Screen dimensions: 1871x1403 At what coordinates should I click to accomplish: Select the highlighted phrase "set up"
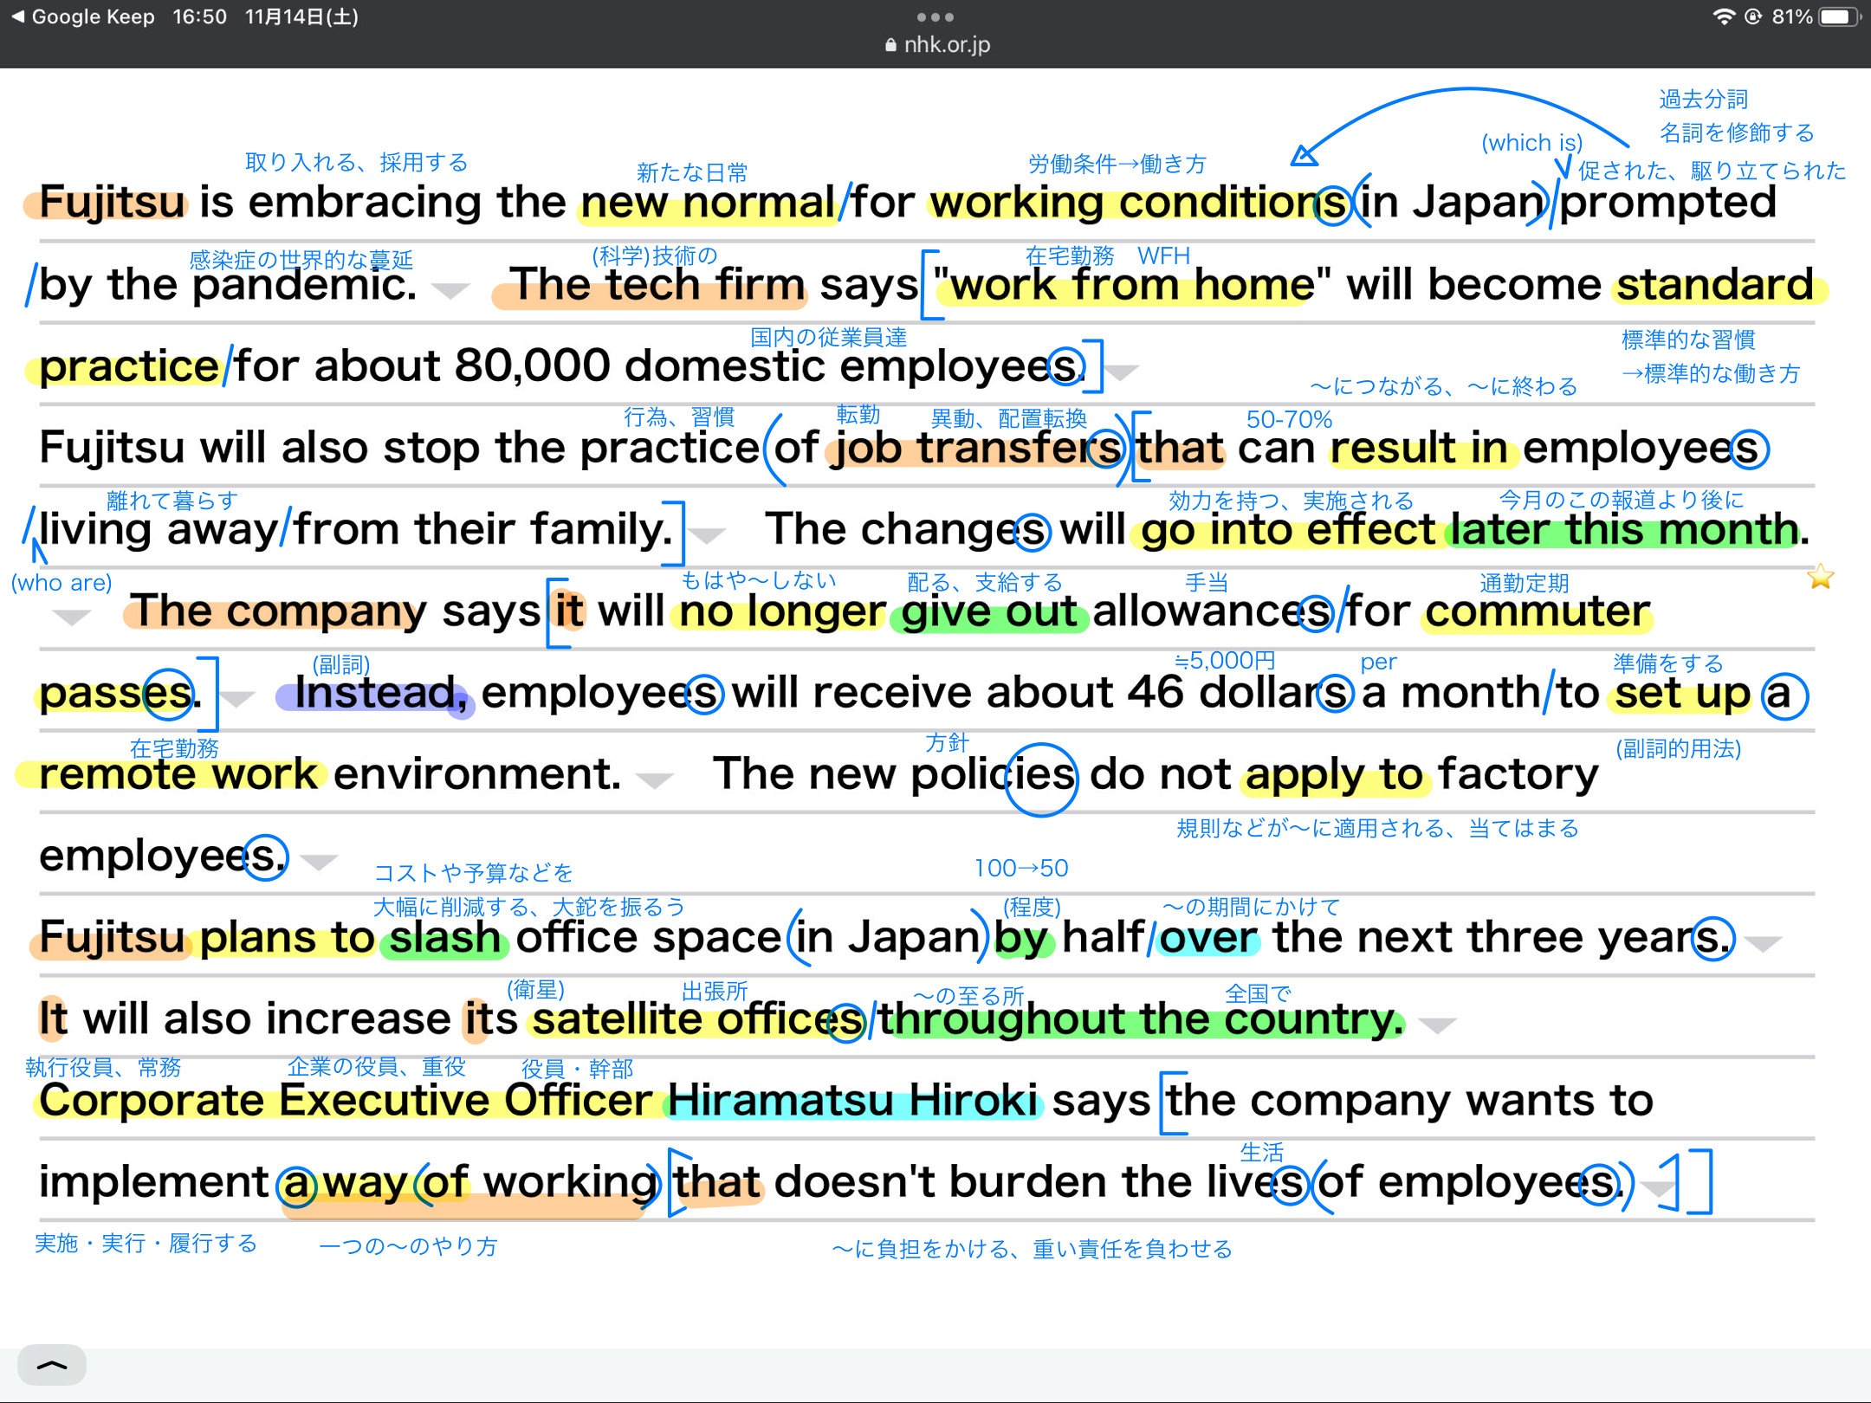[x=1682, y=694]
